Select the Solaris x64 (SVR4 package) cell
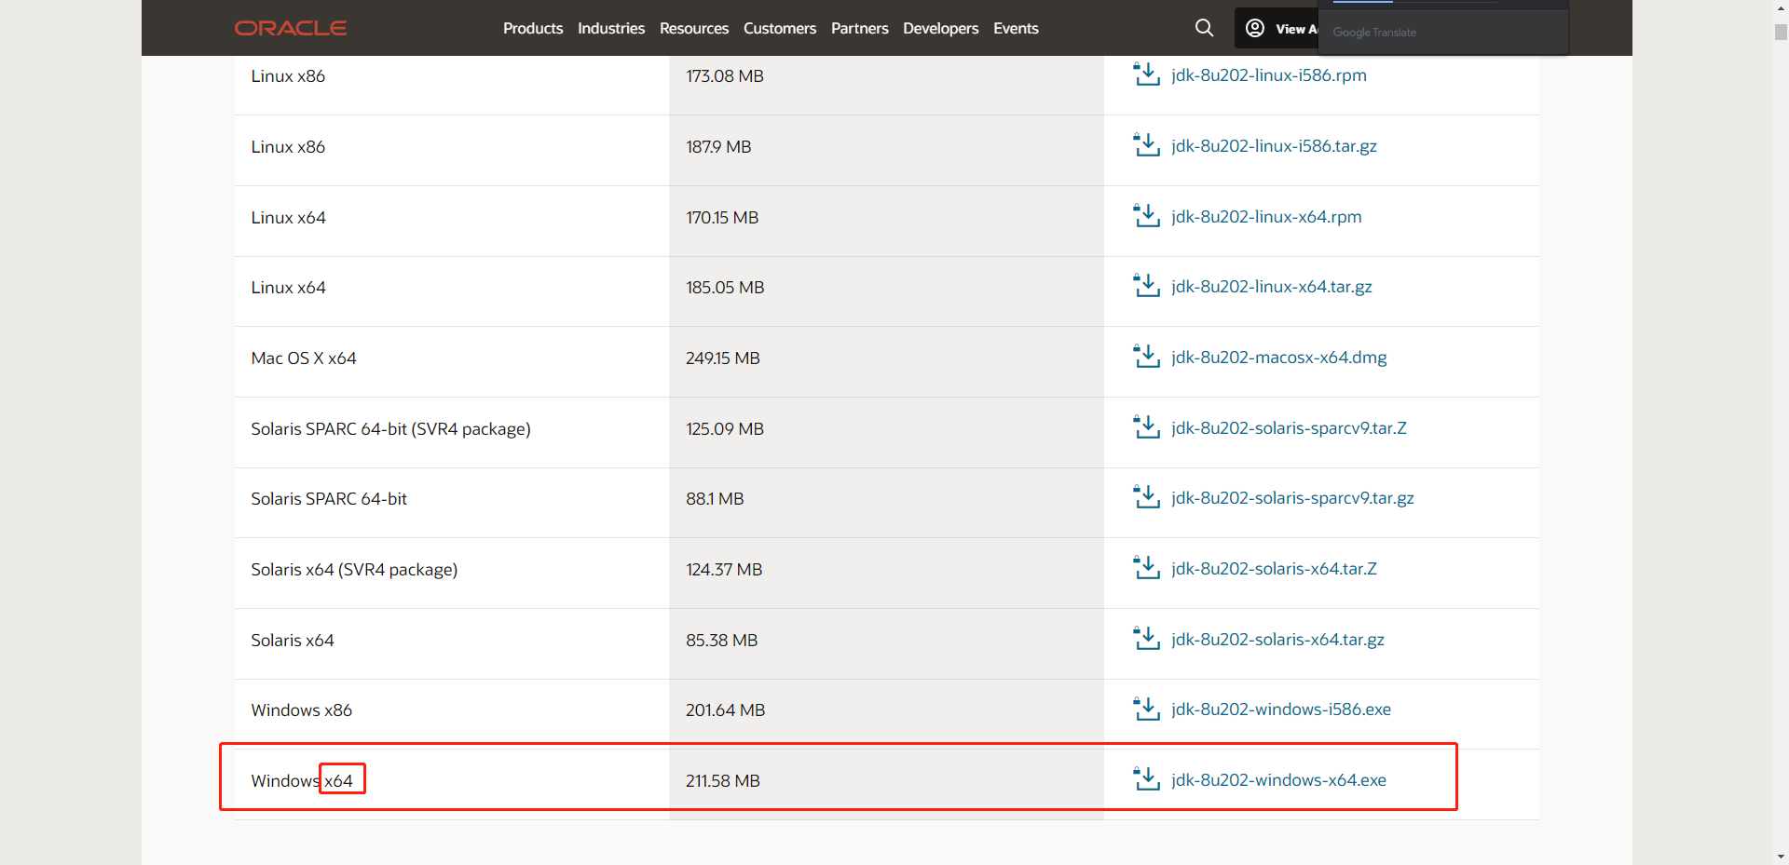This screenshot has height=865, width=1789. click(x=452, y=574)
